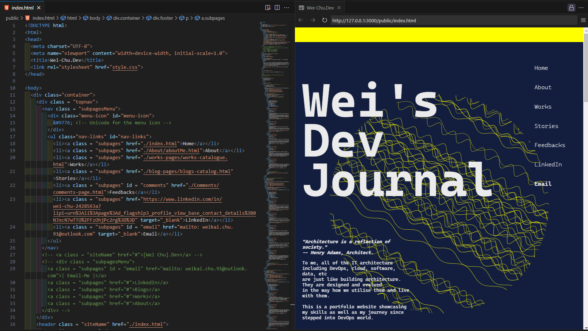
Task: Open the Feedbacks link in preview
Action: [550, 145]
